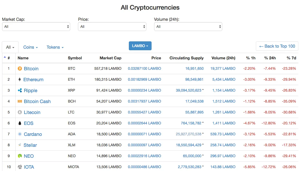Viewport: 301px width, 171px height.
Task: Click EOS volume 1,411 LAMBO
Action: pos(224,123)
